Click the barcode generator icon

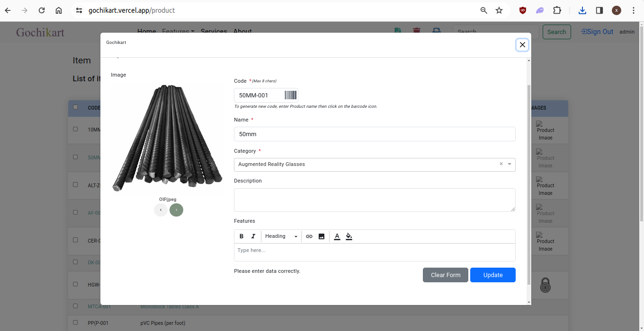pos(290,95)
